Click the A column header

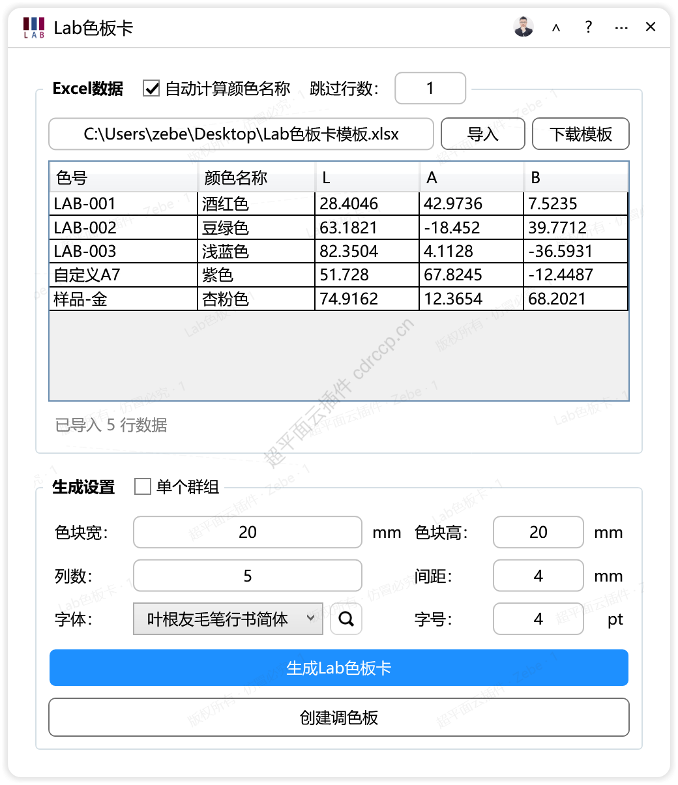pyautogui.click(x=471, y=177)
